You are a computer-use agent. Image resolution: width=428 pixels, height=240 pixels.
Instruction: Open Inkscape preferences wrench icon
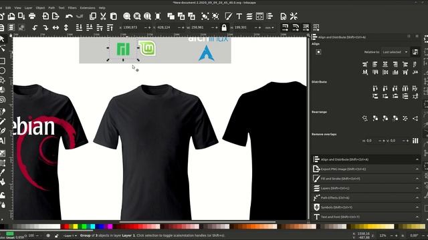click(x=294, y=16)
